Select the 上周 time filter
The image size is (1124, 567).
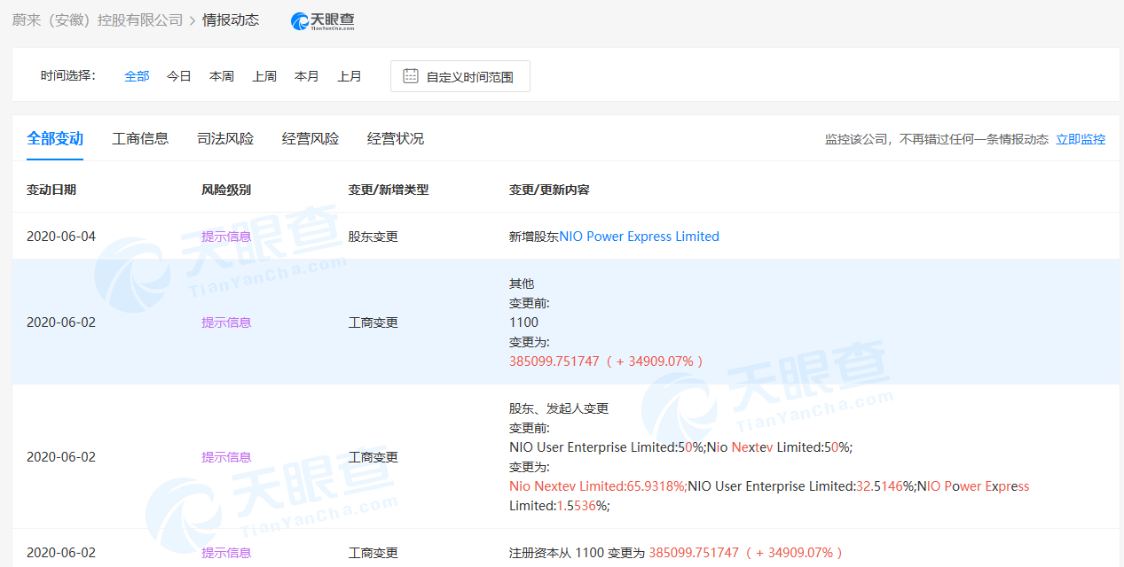point(264,76)
